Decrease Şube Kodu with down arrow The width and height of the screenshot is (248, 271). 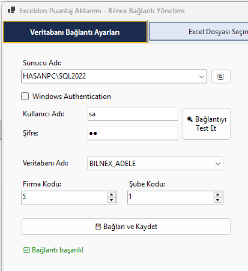pos(218,200)
